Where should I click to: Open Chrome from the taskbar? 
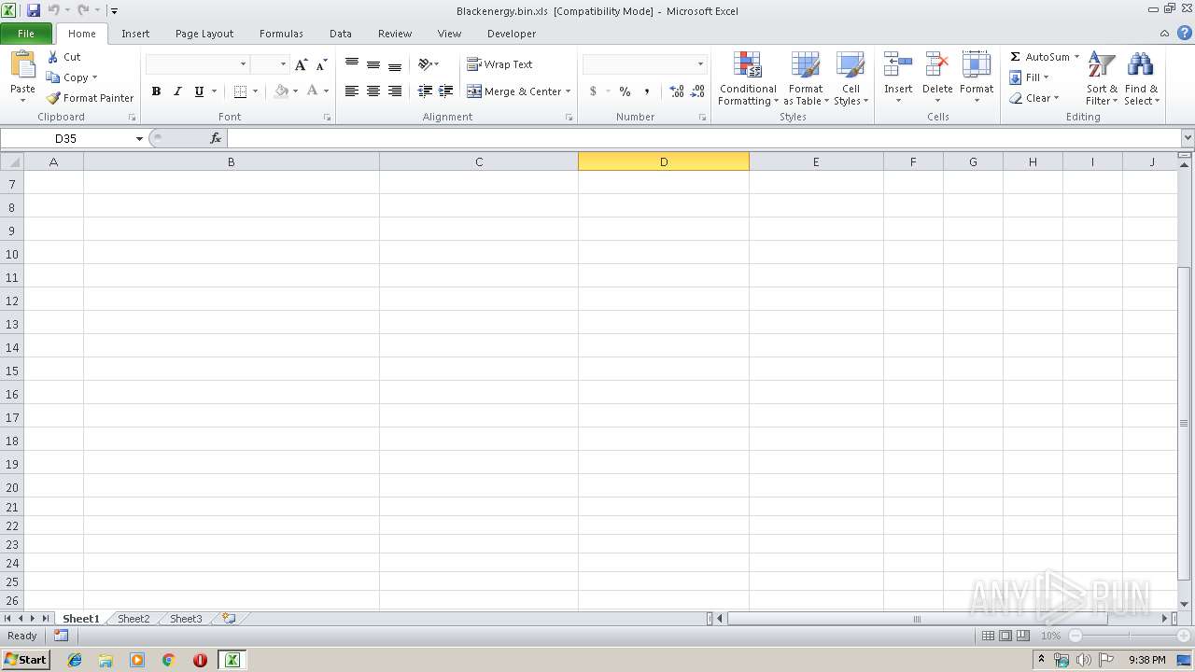pos(169,660)
